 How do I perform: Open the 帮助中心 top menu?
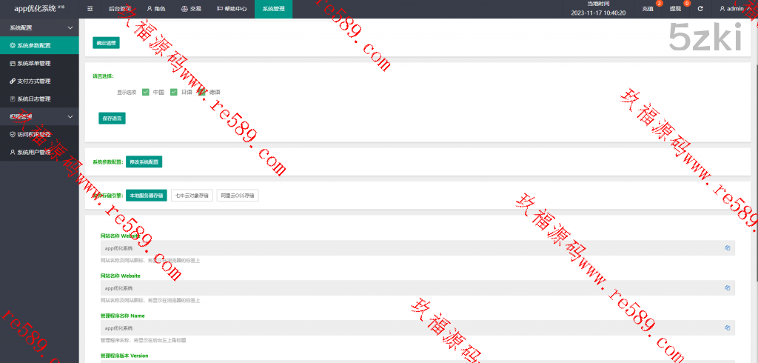click(x=230, y=9)
